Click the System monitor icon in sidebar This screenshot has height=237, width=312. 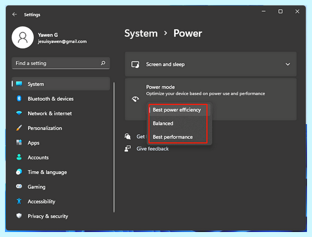[x=19, y=84]
